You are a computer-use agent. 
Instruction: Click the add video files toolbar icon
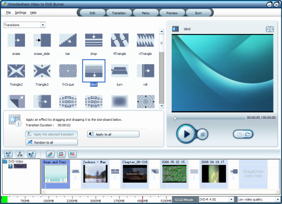pos(8,154)
